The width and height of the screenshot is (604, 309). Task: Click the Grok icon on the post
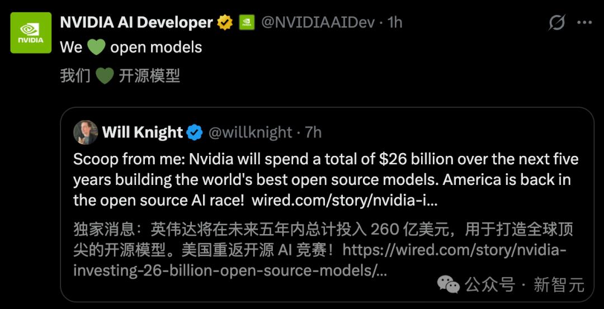[x=556, y=22]
